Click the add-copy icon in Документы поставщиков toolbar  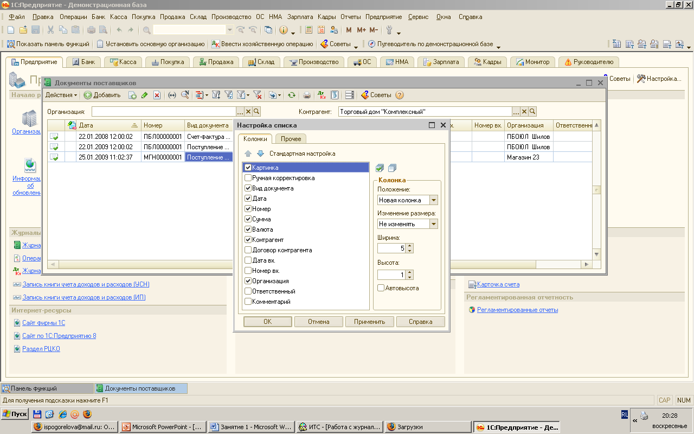click(132, 95)
